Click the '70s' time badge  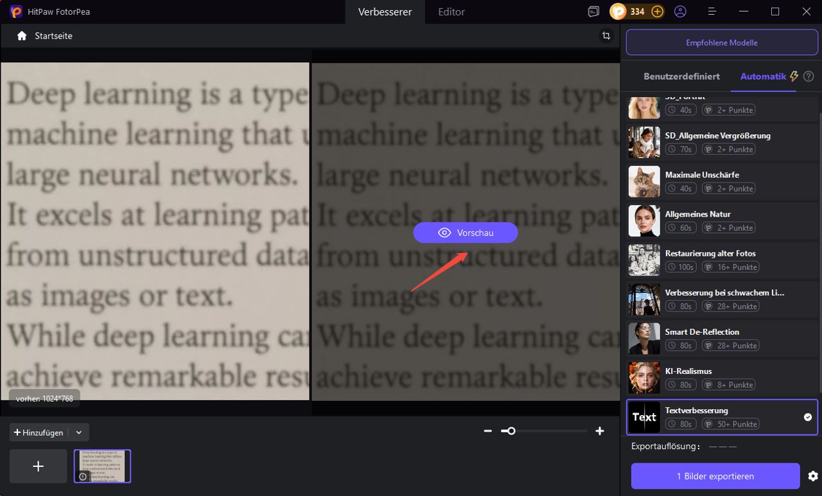point(681,149)
